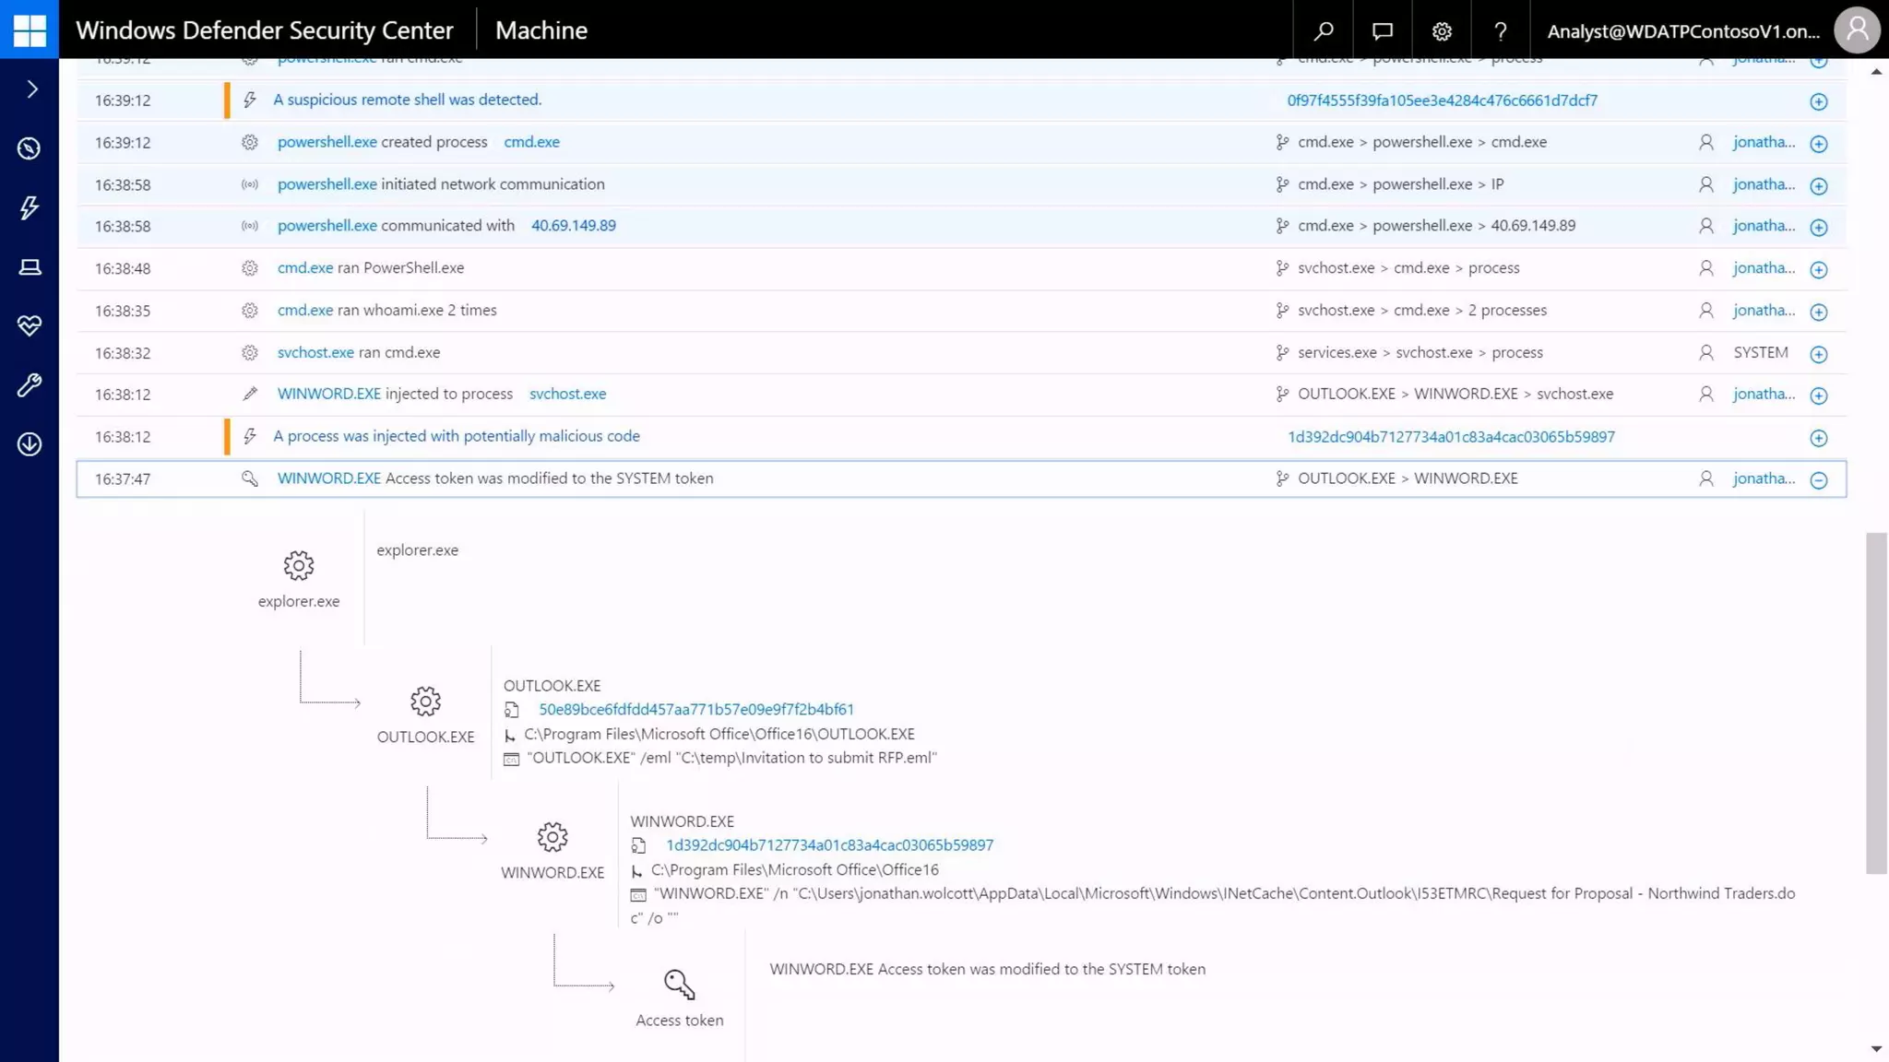The height and width of the screenshot is (1062, 1889).
Task: Open the 'A process was injected' alert link
Action: [456, 436]
